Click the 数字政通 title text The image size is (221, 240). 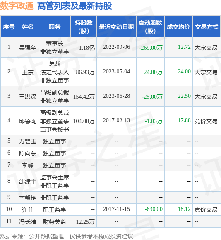click(17, 6)
